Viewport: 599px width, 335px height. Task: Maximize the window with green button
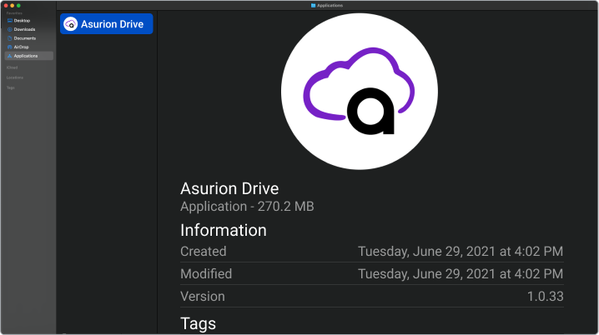tap(18, 5)
